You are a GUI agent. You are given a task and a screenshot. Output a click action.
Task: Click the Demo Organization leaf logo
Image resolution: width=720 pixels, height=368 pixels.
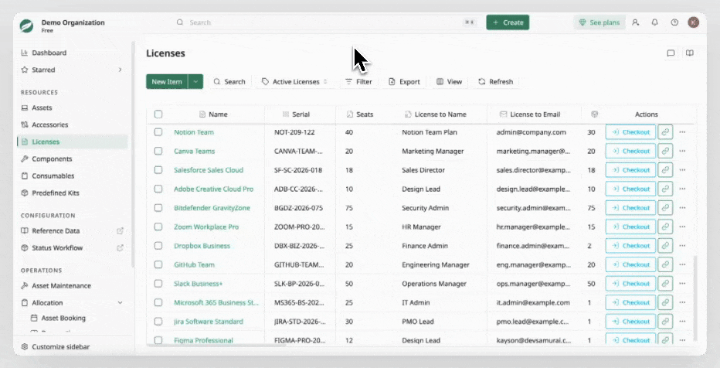(x=26, y=26)
